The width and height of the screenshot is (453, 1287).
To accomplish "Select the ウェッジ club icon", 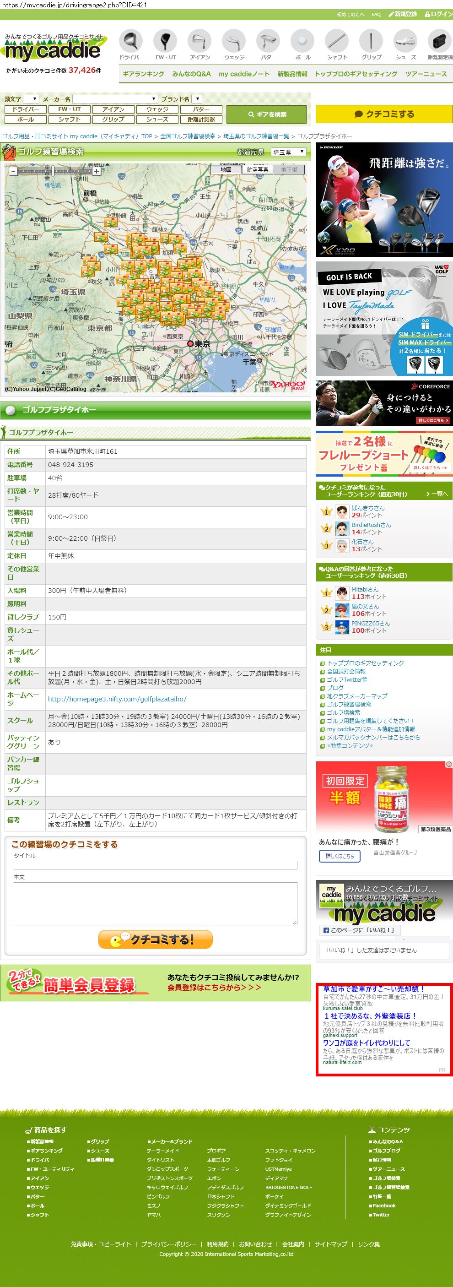I will [x=234, y=45].
